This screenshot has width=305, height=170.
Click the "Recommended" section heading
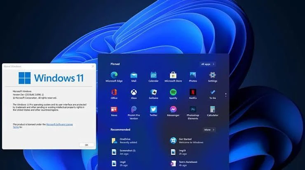point(120,130)
